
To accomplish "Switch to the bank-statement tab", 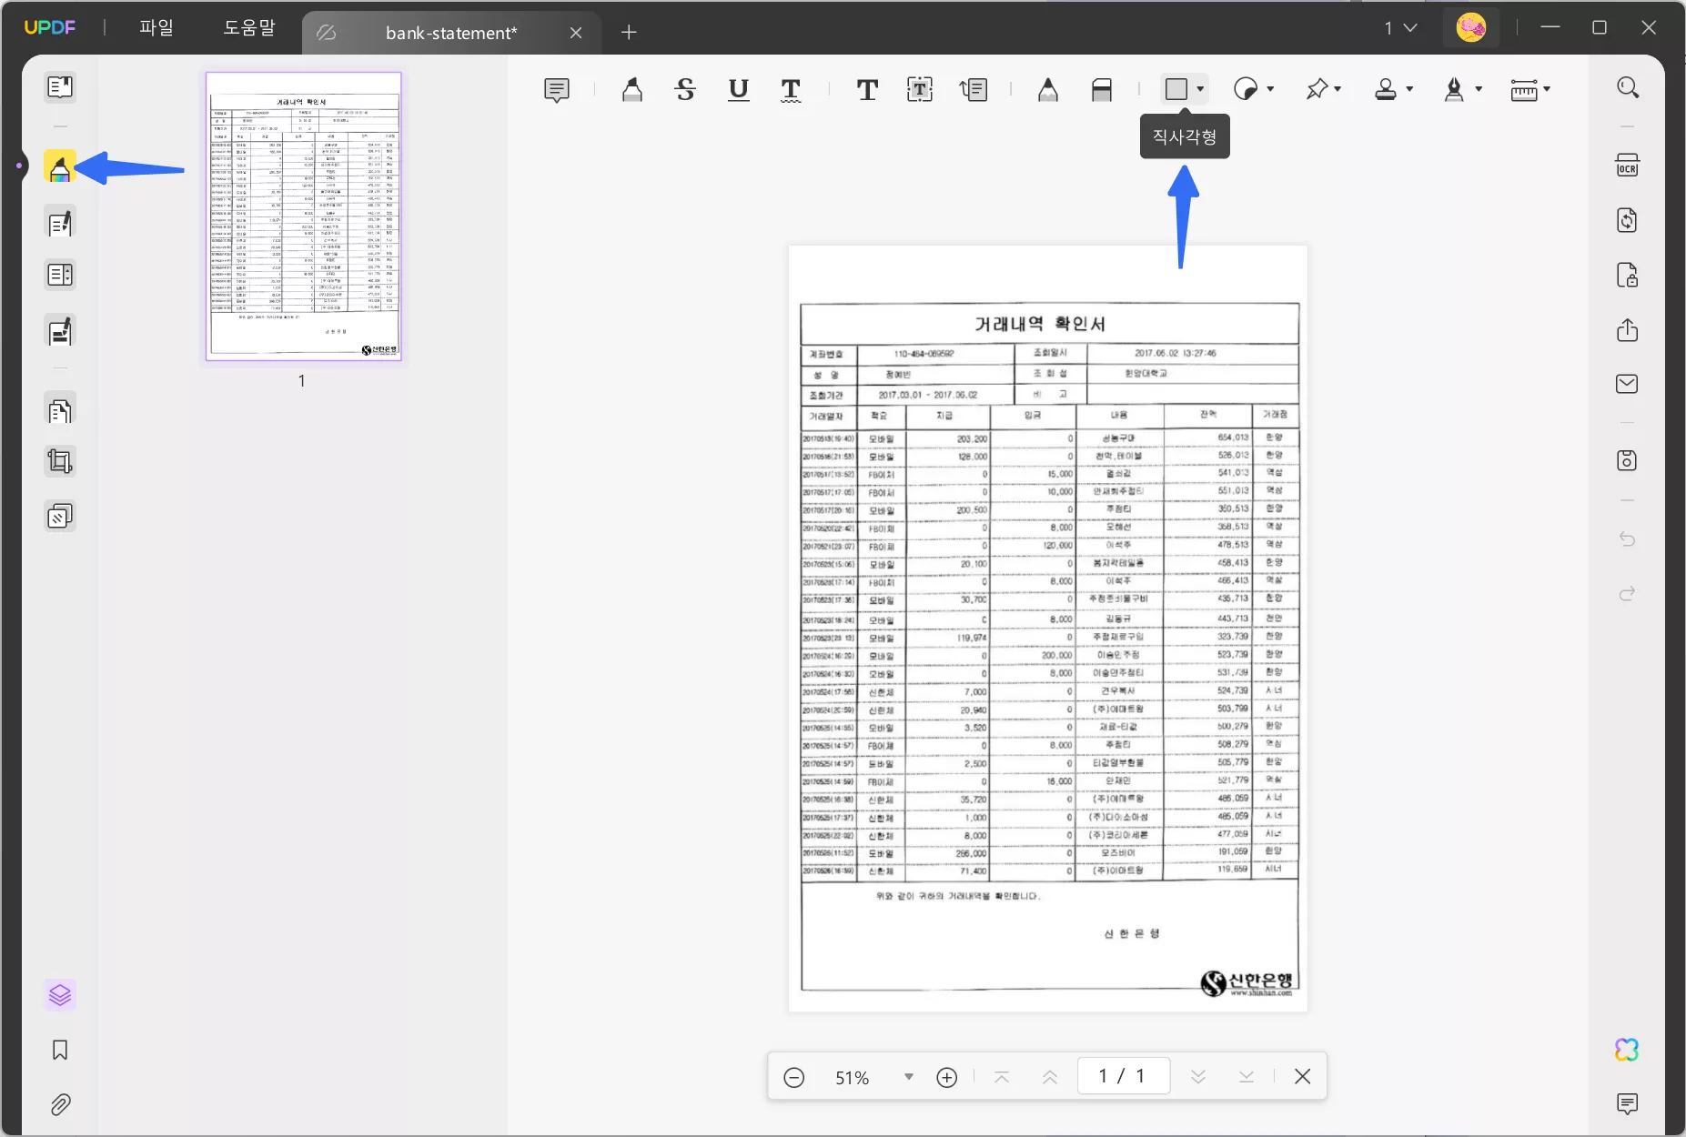I will (x=451, y=33).
